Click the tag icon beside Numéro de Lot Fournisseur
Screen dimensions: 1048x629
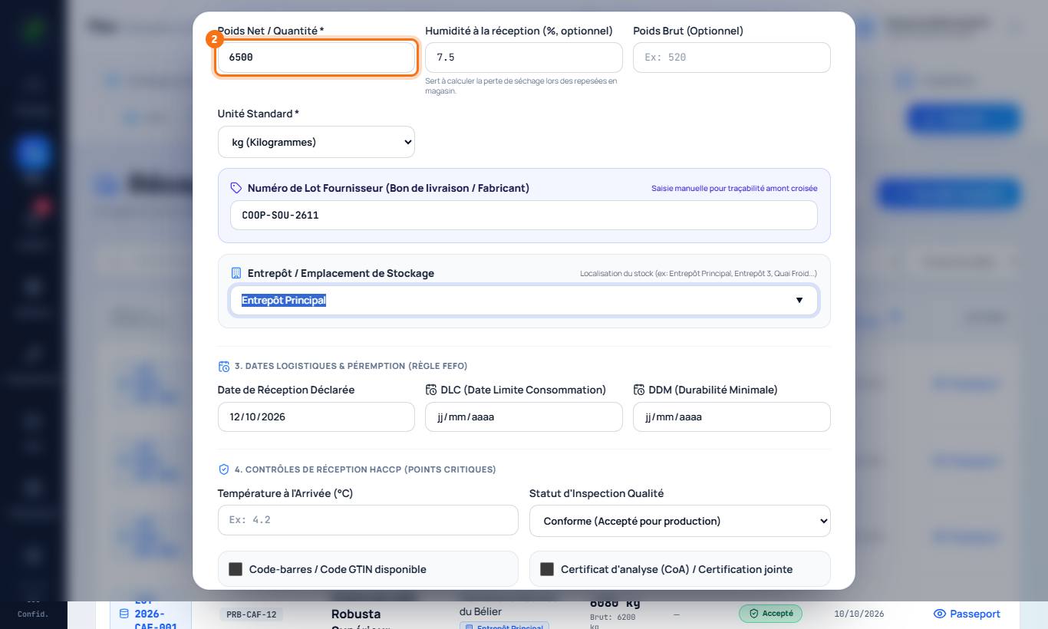point(236,188)
